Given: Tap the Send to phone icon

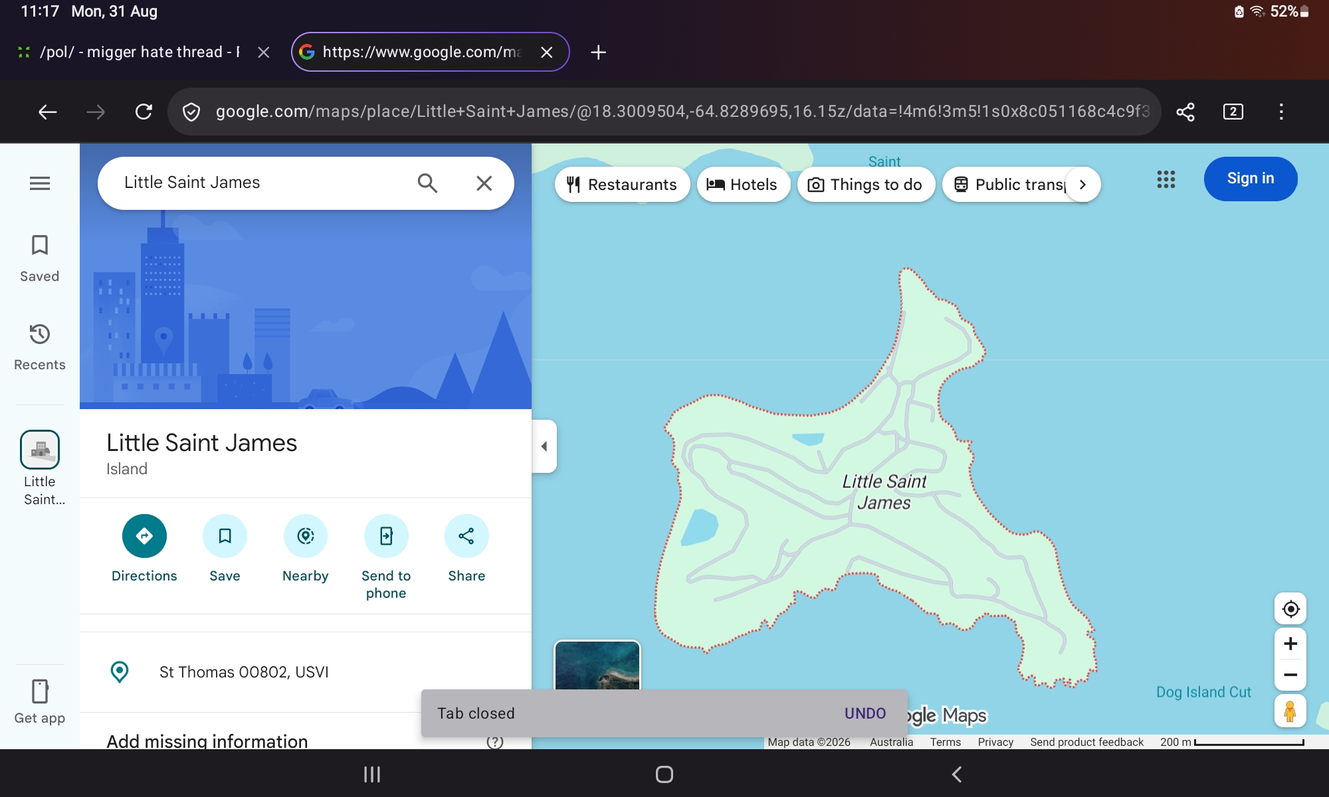Looking at the screenshot, I should pos(386,536).
